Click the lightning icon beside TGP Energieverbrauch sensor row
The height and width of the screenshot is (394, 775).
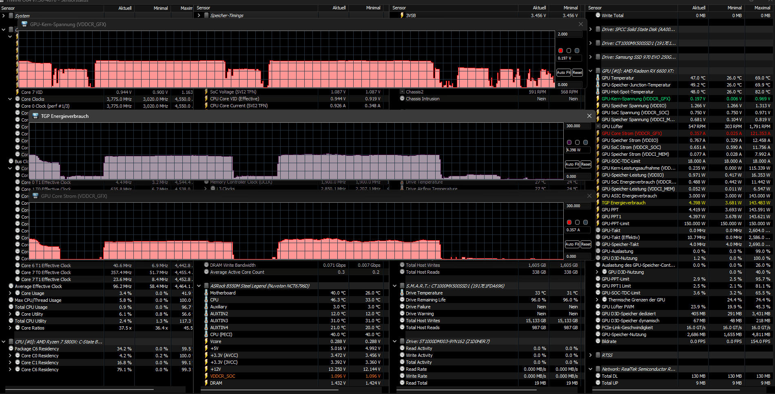(598, 203)
